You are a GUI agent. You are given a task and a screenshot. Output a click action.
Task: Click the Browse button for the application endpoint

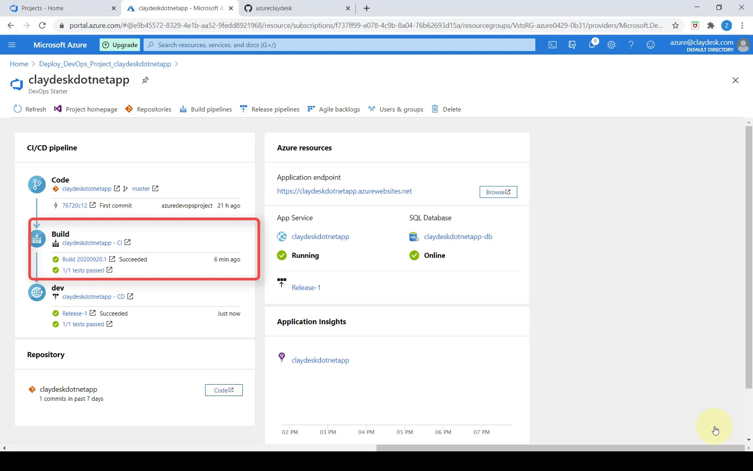498,192
